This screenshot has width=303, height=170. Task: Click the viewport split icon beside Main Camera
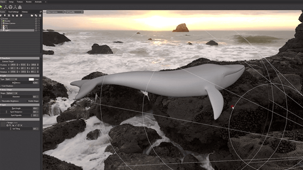(45, 12)
